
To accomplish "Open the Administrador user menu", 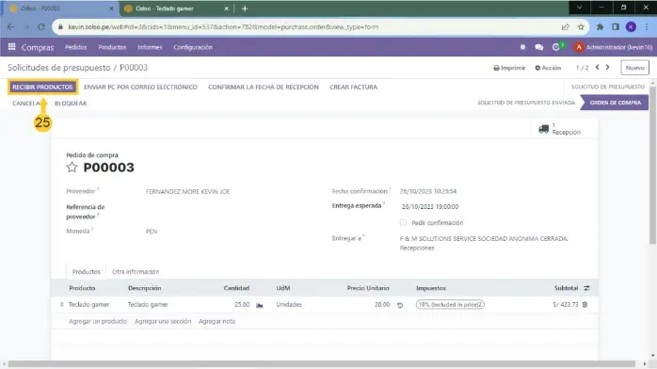I will [613, 47].
